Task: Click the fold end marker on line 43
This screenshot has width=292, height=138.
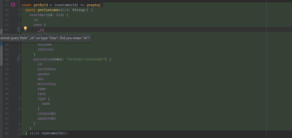Action: click(20, 133)
